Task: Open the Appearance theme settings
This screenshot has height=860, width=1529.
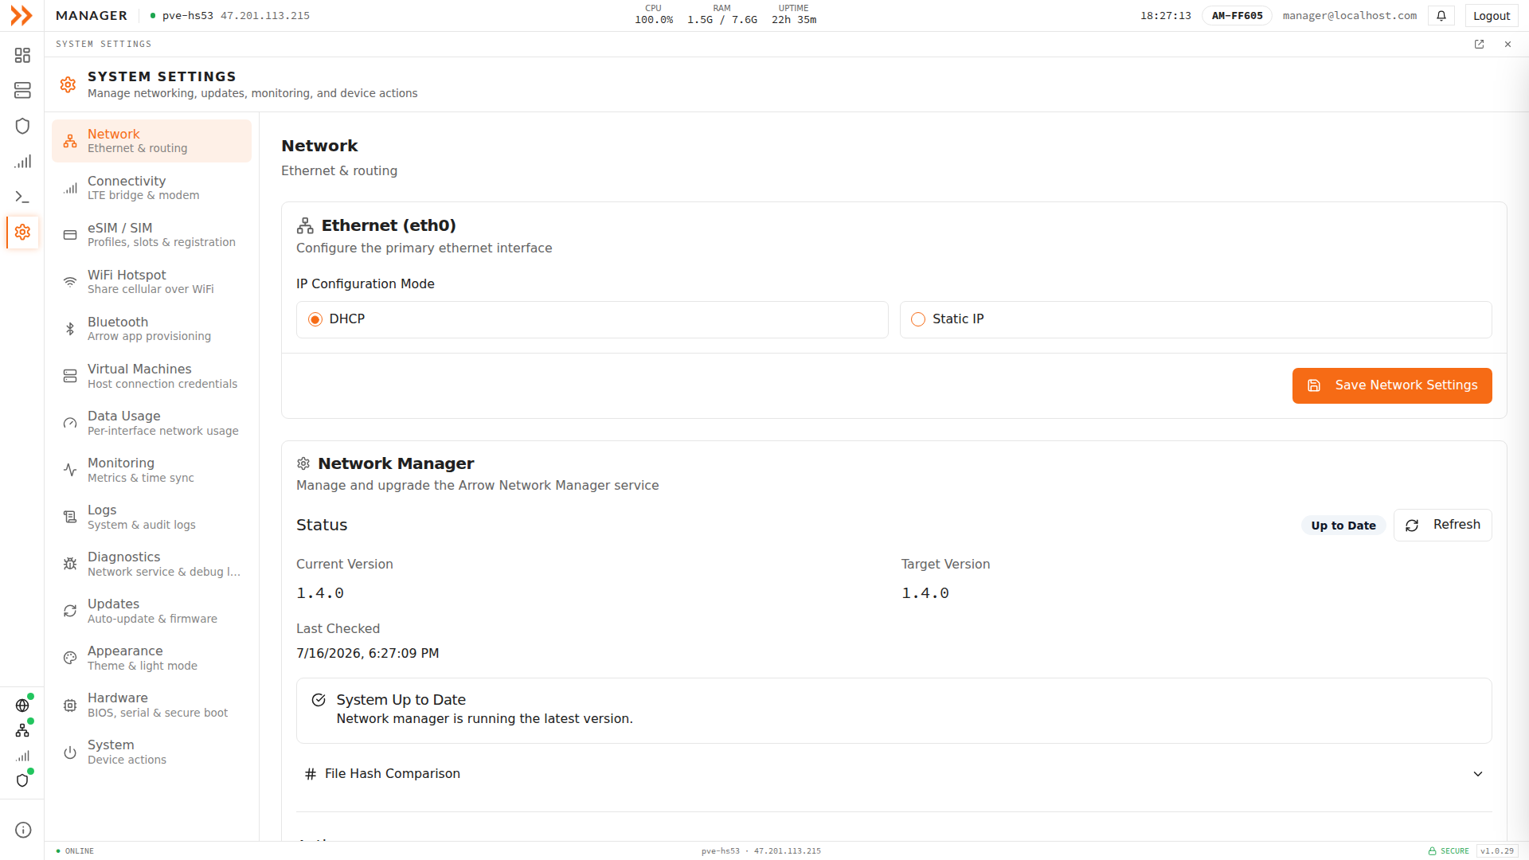Action: [151, 658]
